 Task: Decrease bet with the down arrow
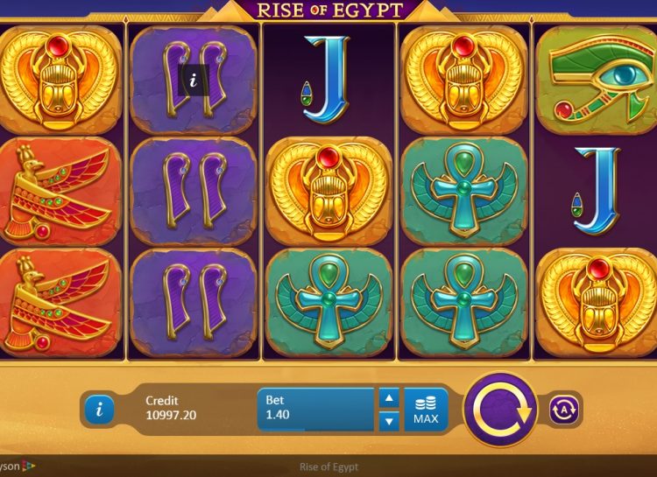click(389, 421)
